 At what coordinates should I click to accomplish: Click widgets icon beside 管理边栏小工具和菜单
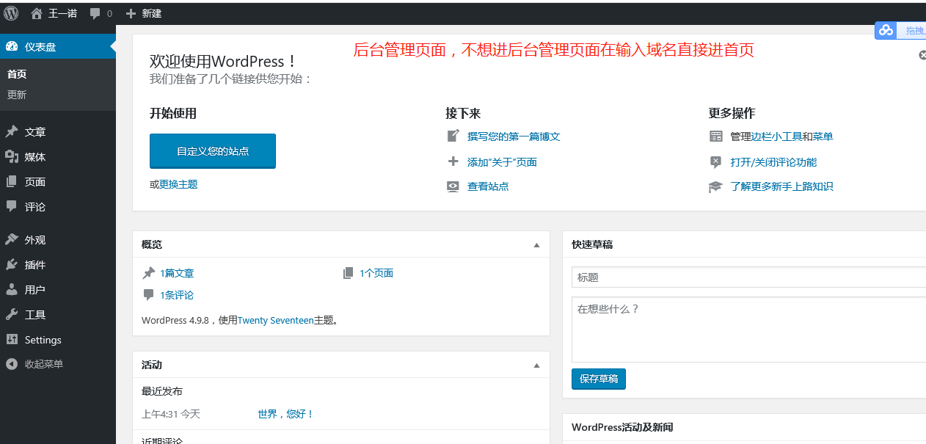click(x=716, y=137)
